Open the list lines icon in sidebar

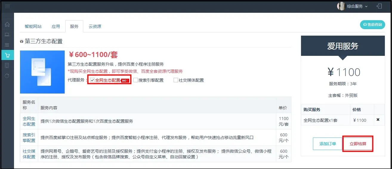[x=7, y=45]
